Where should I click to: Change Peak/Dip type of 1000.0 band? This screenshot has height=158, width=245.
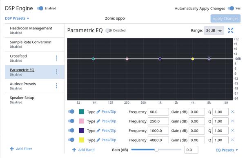pos(109,130)
